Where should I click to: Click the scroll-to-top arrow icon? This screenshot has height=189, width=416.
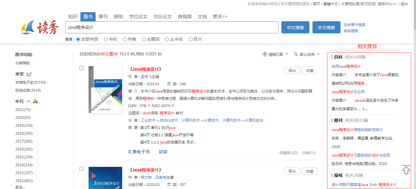[x=406, y=170]
